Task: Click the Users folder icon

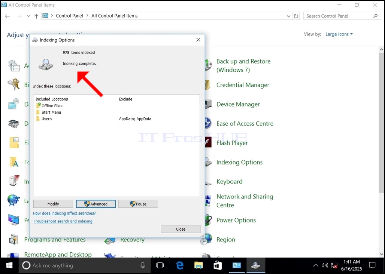Action: click(38, 118)
